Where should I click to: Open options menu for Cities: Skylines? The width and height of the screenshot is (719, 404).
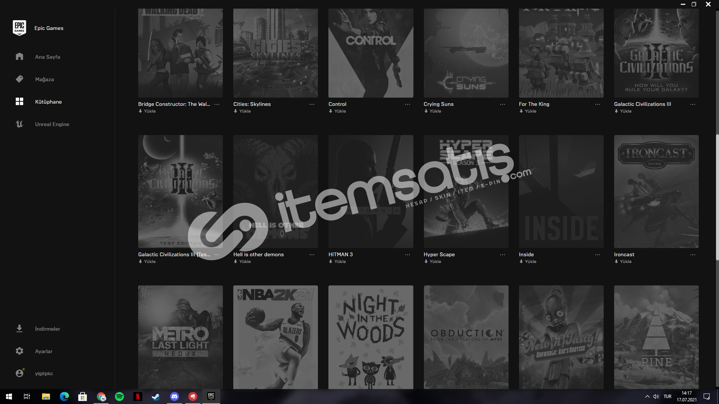[312, 104]
